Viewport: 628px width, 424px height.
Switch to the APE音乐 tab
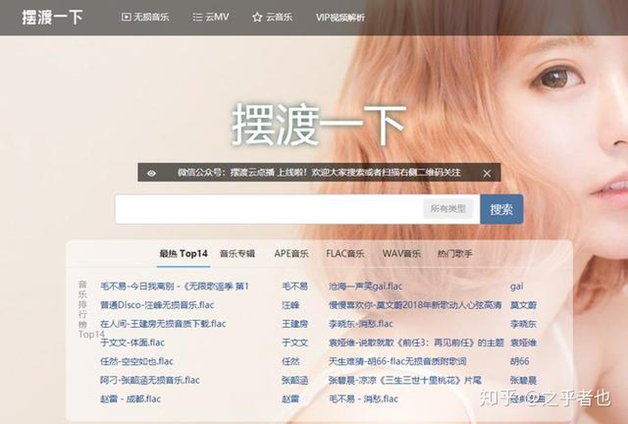291,254
